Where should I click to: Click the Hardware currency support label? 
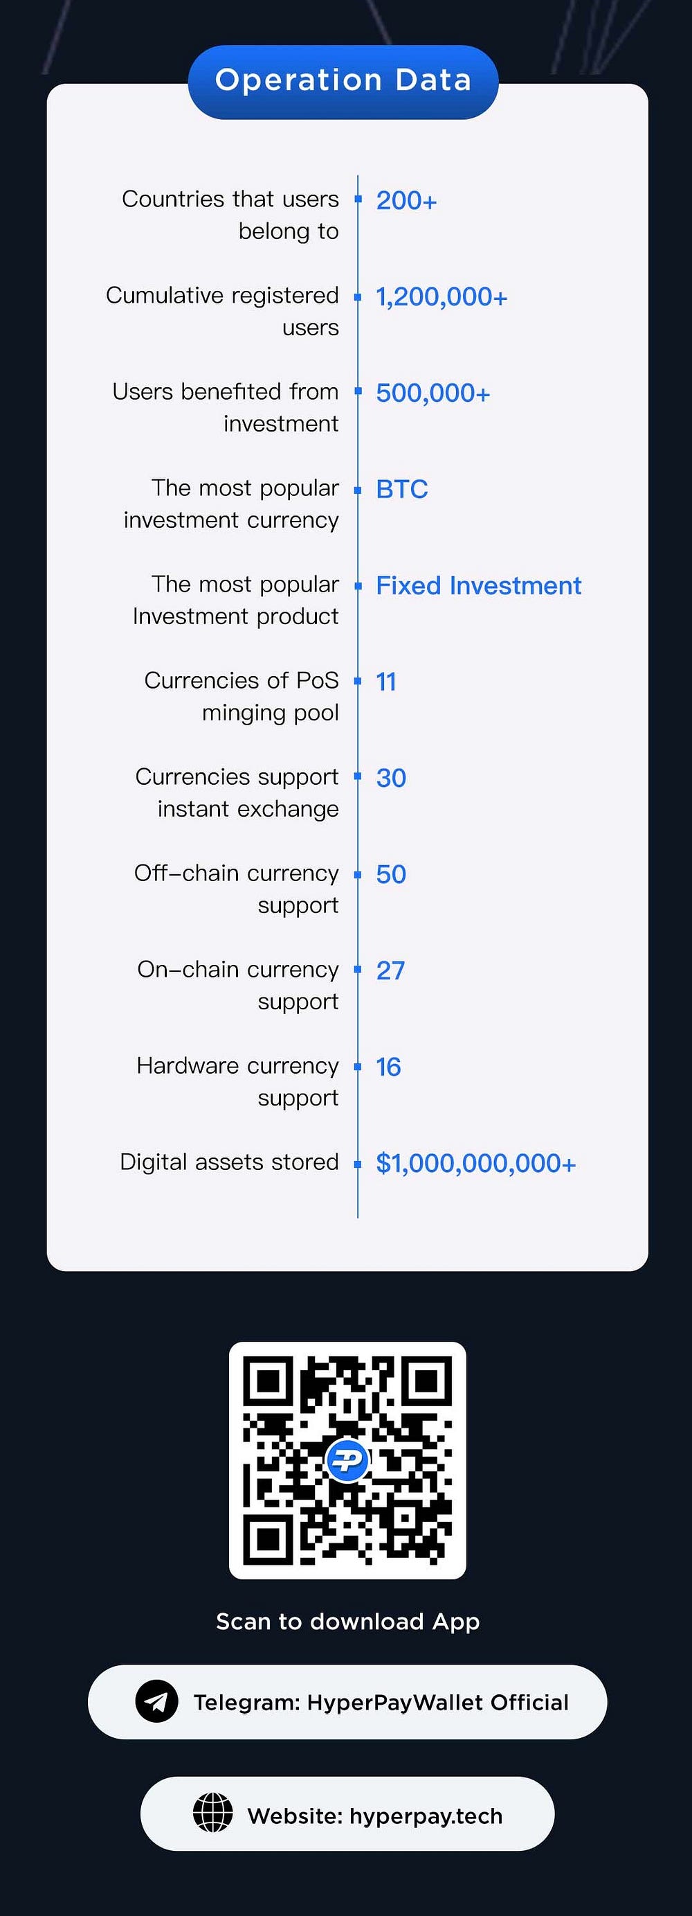click(x=238, y=1081)
